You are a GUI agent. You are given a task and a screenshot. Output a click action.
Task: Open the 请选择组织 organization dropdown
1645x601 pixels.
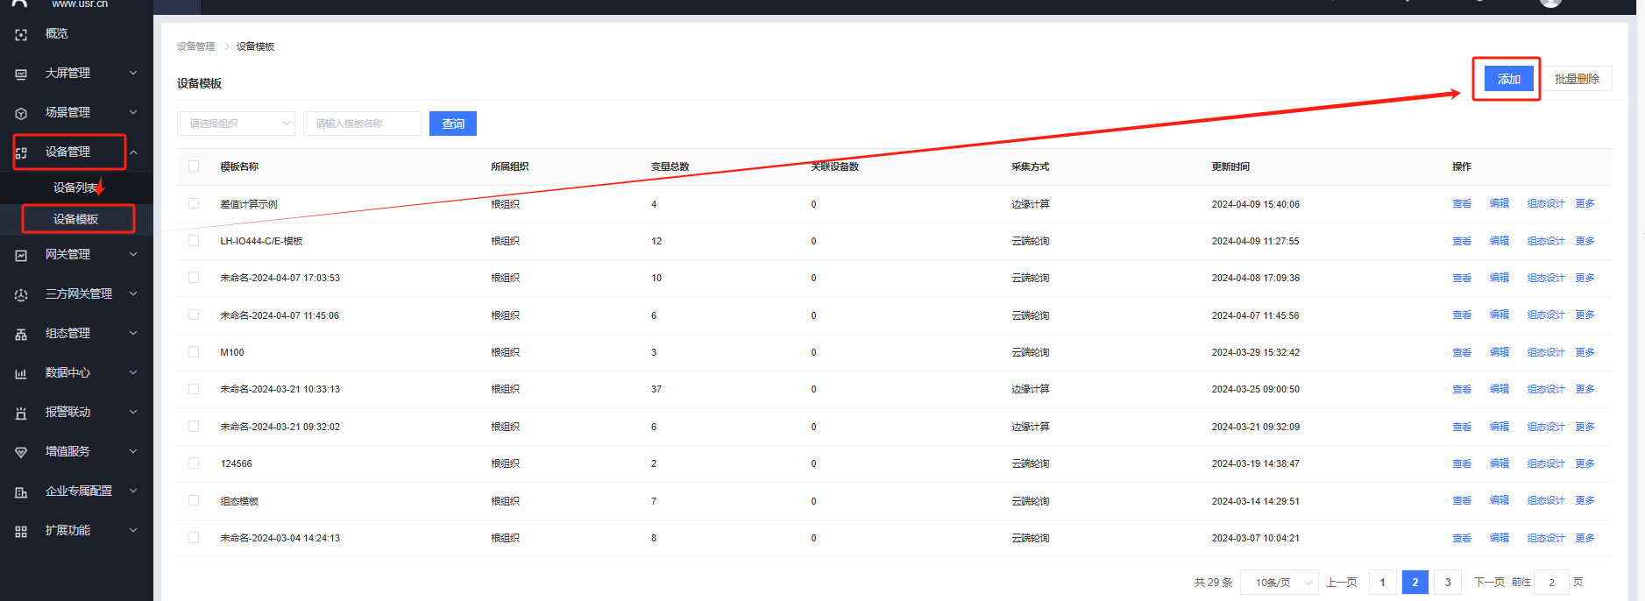pos(236,124)
